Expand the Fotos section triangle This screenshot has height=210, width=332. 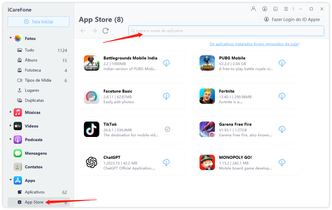[11, 38]
